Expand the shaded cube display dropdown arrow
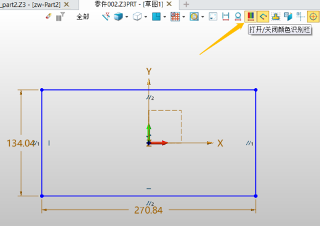The width and height of the screenshot is (320, 226). (127, 17)
